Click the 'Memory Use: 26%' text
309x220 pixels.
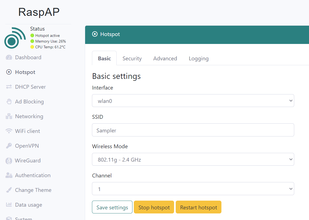(x=50, y=41)
